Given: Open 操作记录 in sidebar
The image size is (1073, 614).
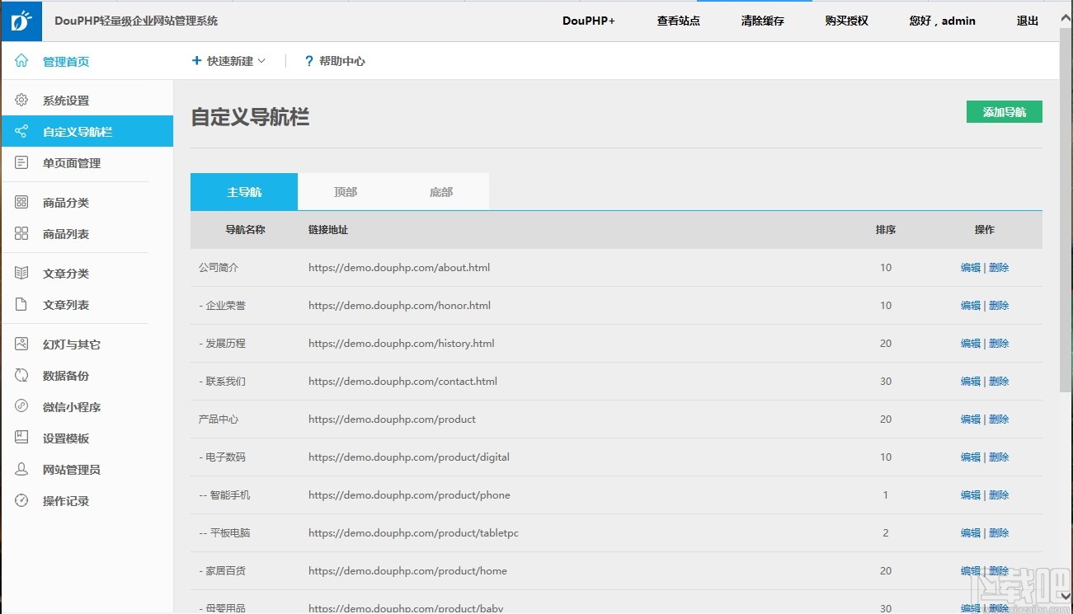Looking at the screenshot, I should [x=66, y=501].
